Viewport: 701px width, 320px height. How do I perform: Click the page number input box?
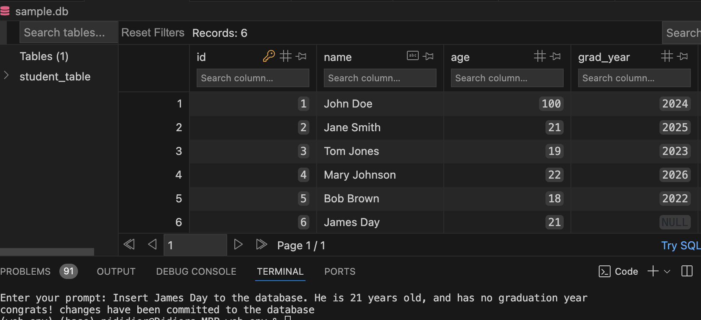pyautogui.click(x=195, y=245)
